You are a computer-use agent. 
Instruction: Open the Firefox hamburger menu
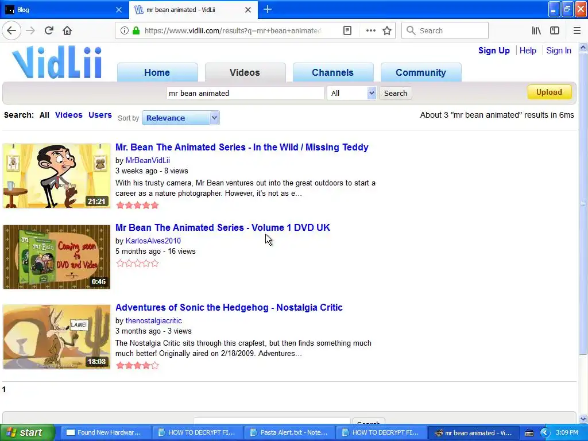577,31
